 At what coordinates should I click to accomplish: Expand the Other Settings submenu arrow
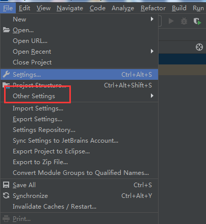point(152,96)
